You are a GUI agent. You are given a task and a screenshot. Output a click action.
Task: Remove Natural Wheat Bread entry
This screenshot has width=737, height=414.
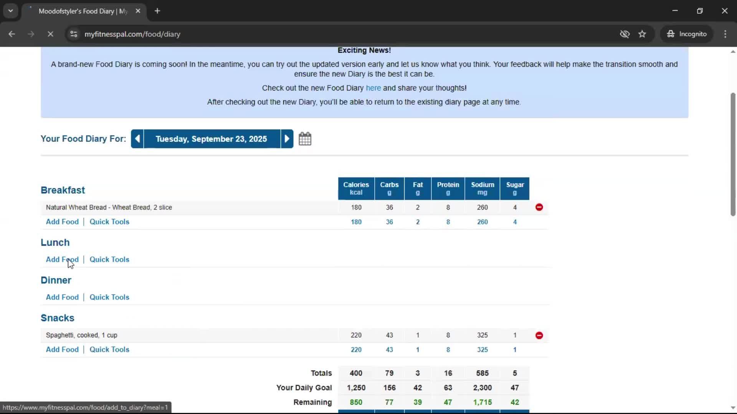pos(539,207)
